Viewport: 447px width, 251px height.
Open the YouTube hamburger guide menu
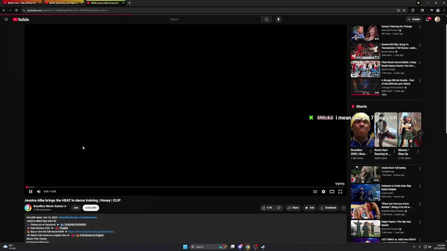pos(6,20)
